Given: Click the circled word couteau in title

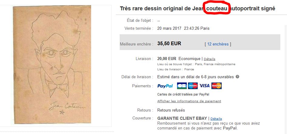Looking at the screenshot, I should tap(217, 8).
